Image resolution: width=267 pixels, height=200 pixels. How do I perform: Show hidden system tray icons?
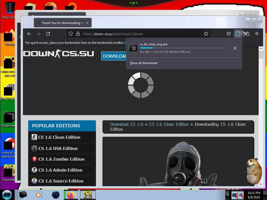pos(228,195)
